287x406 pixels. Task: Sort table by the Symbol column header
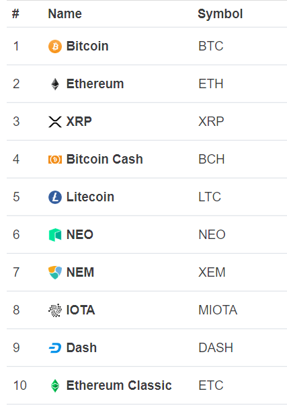click(x=220, y=13)
